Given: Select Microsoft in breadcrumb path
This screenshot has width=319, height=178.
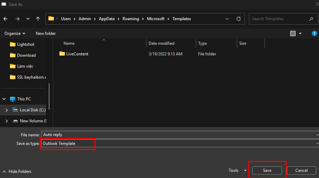Looking at the screenshot, I should click(x=156, y=19).
